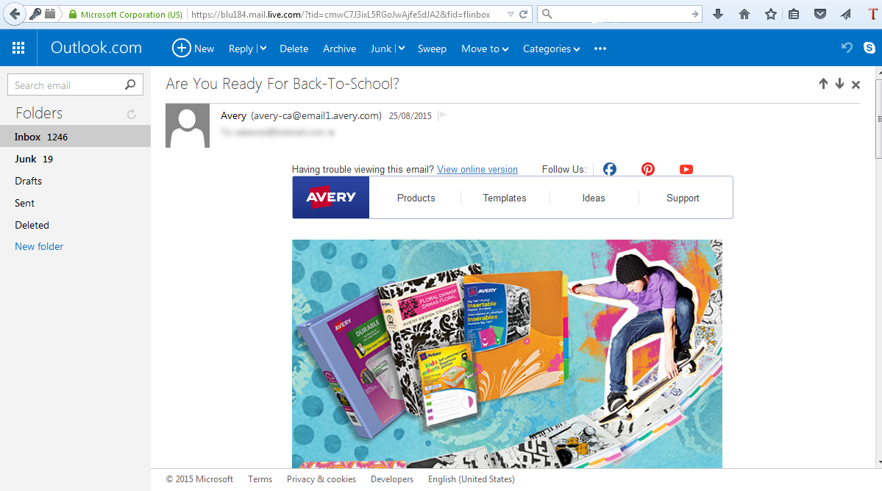Compose a New email
Screen dimensions: 882x491
coord(193,49)
